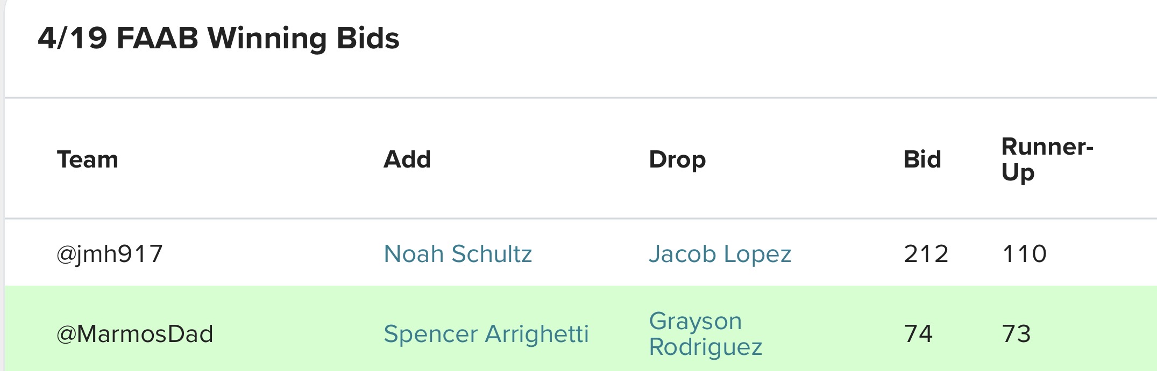Select the Drop column header
The width and height of the screenshot is (1157, 371).
[677, 159]
